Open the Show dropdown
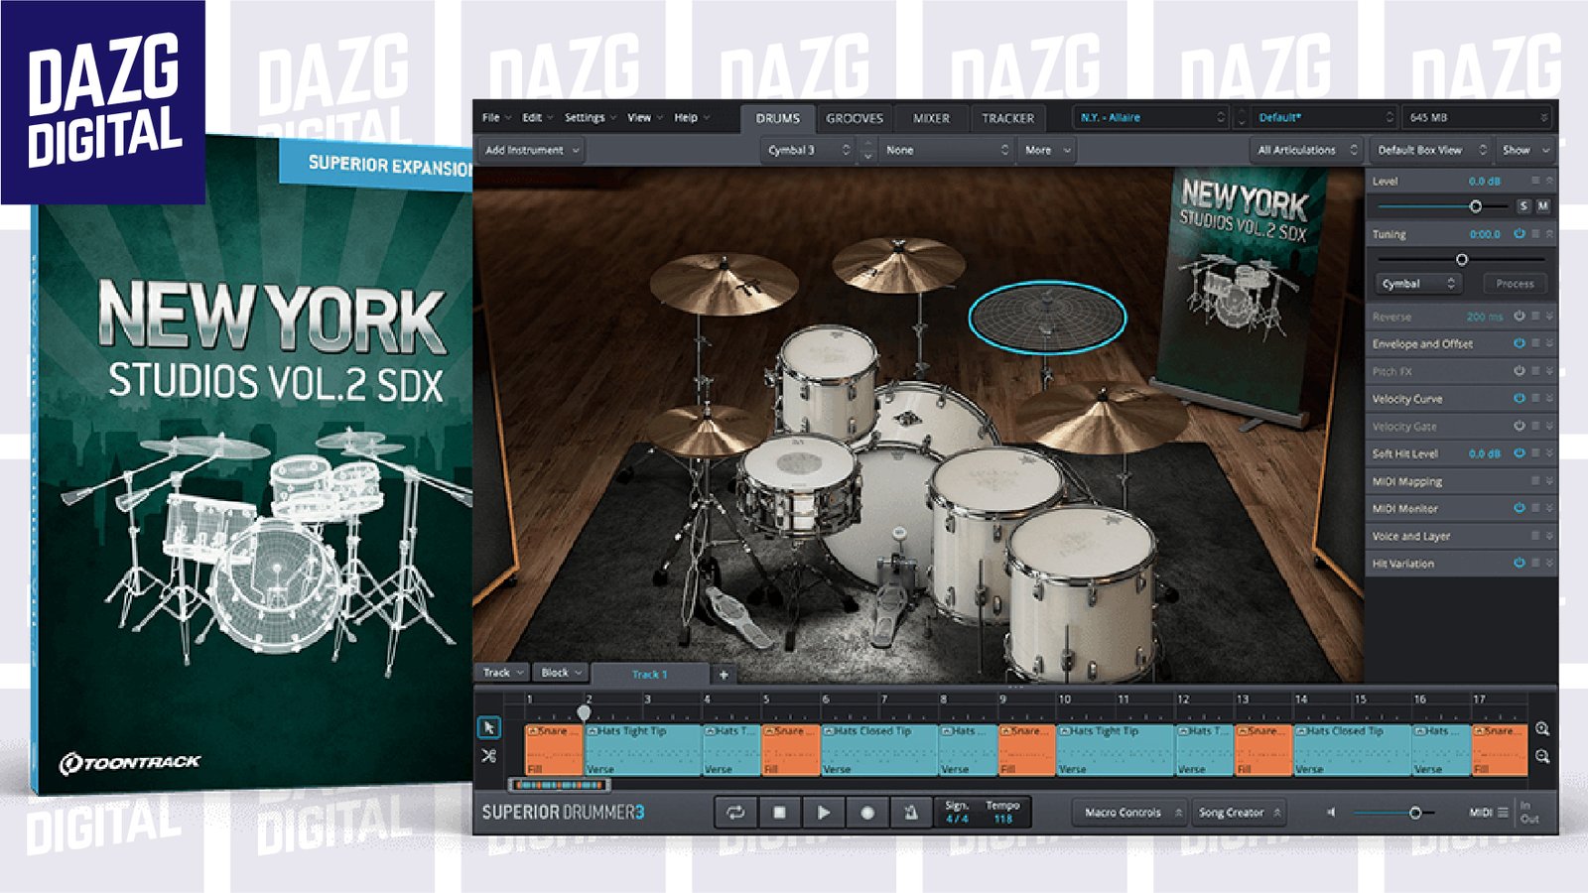 (1525, 150)
